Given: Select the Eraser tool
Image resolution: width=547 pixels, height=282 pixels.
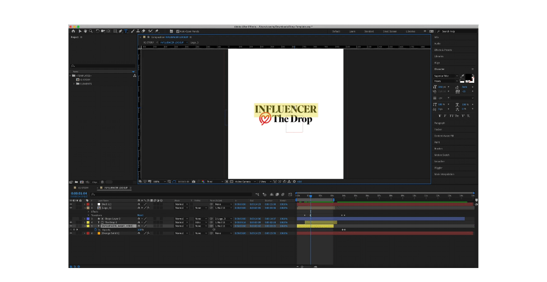Looking at the screenshot, I should [x=143, y=31].
